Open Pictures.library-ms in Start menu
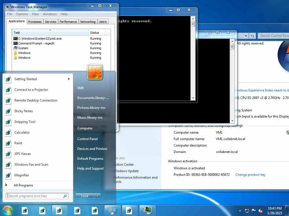Viewport: 289px width, 216px height. 91,108
